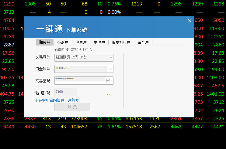Click the three-dots captcha placeholder beside 验证码

click(109, 94)
